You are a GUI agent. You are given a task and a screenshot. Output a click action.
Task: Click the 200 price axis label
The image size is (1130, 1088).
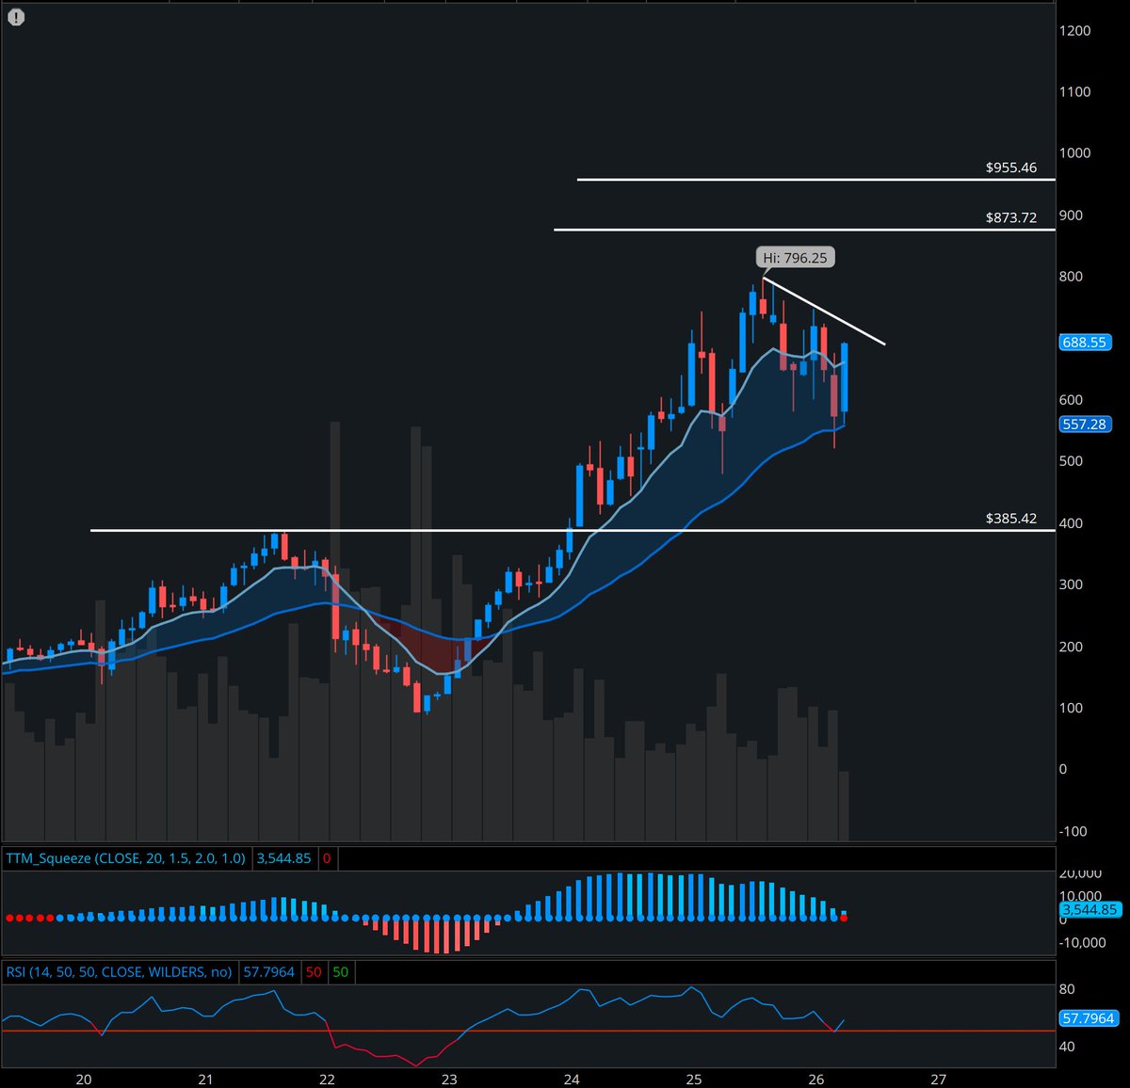(1072, 647)
